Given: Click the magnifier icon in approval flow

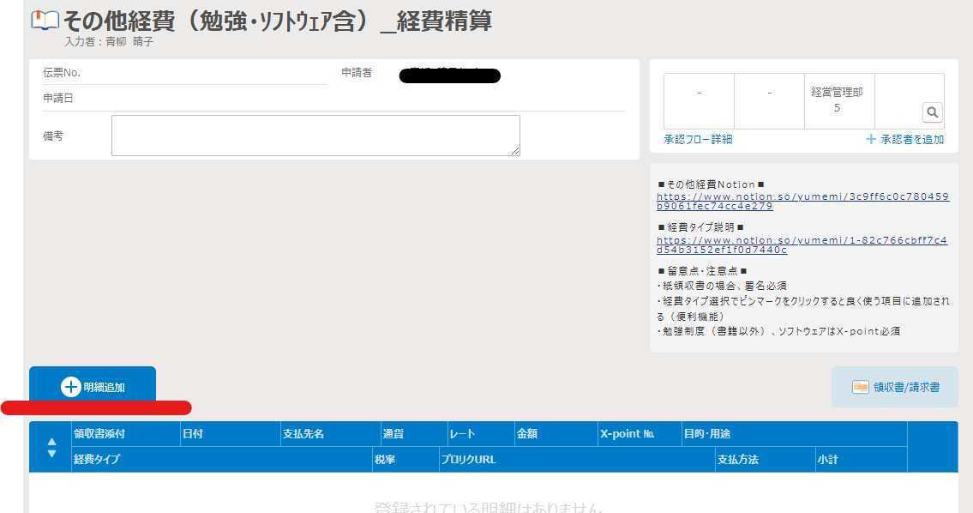Looking at the screenshot, I should pyautogui.click(x=933, y=112).
